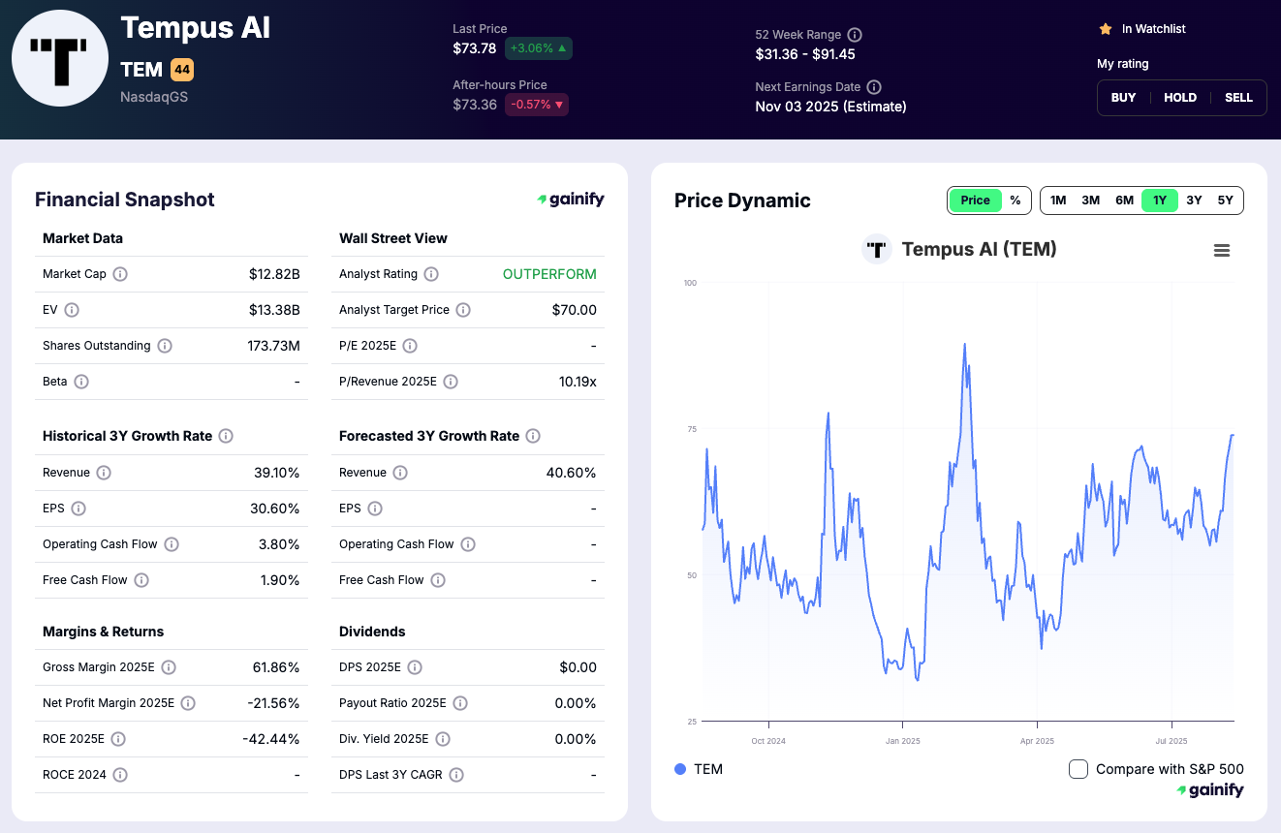The width and height of the screenshot is (1281, 833).
Task: Click info icon beside Historical 3Y Growth Rate
Action: pos(226,436)
